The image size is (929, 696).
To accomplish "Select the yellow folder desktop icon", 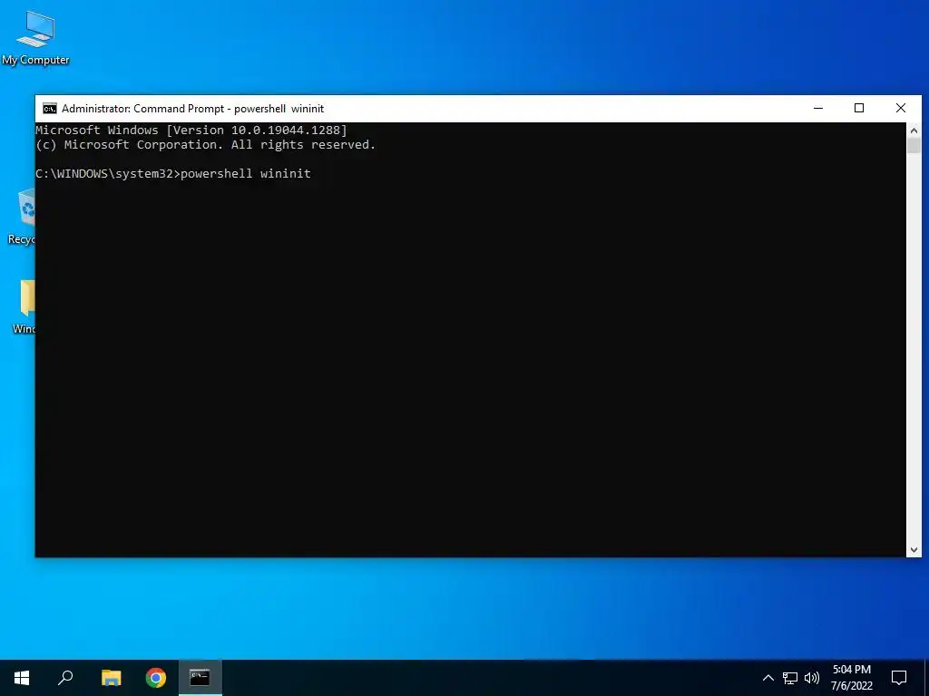I will tap(24, 306).
